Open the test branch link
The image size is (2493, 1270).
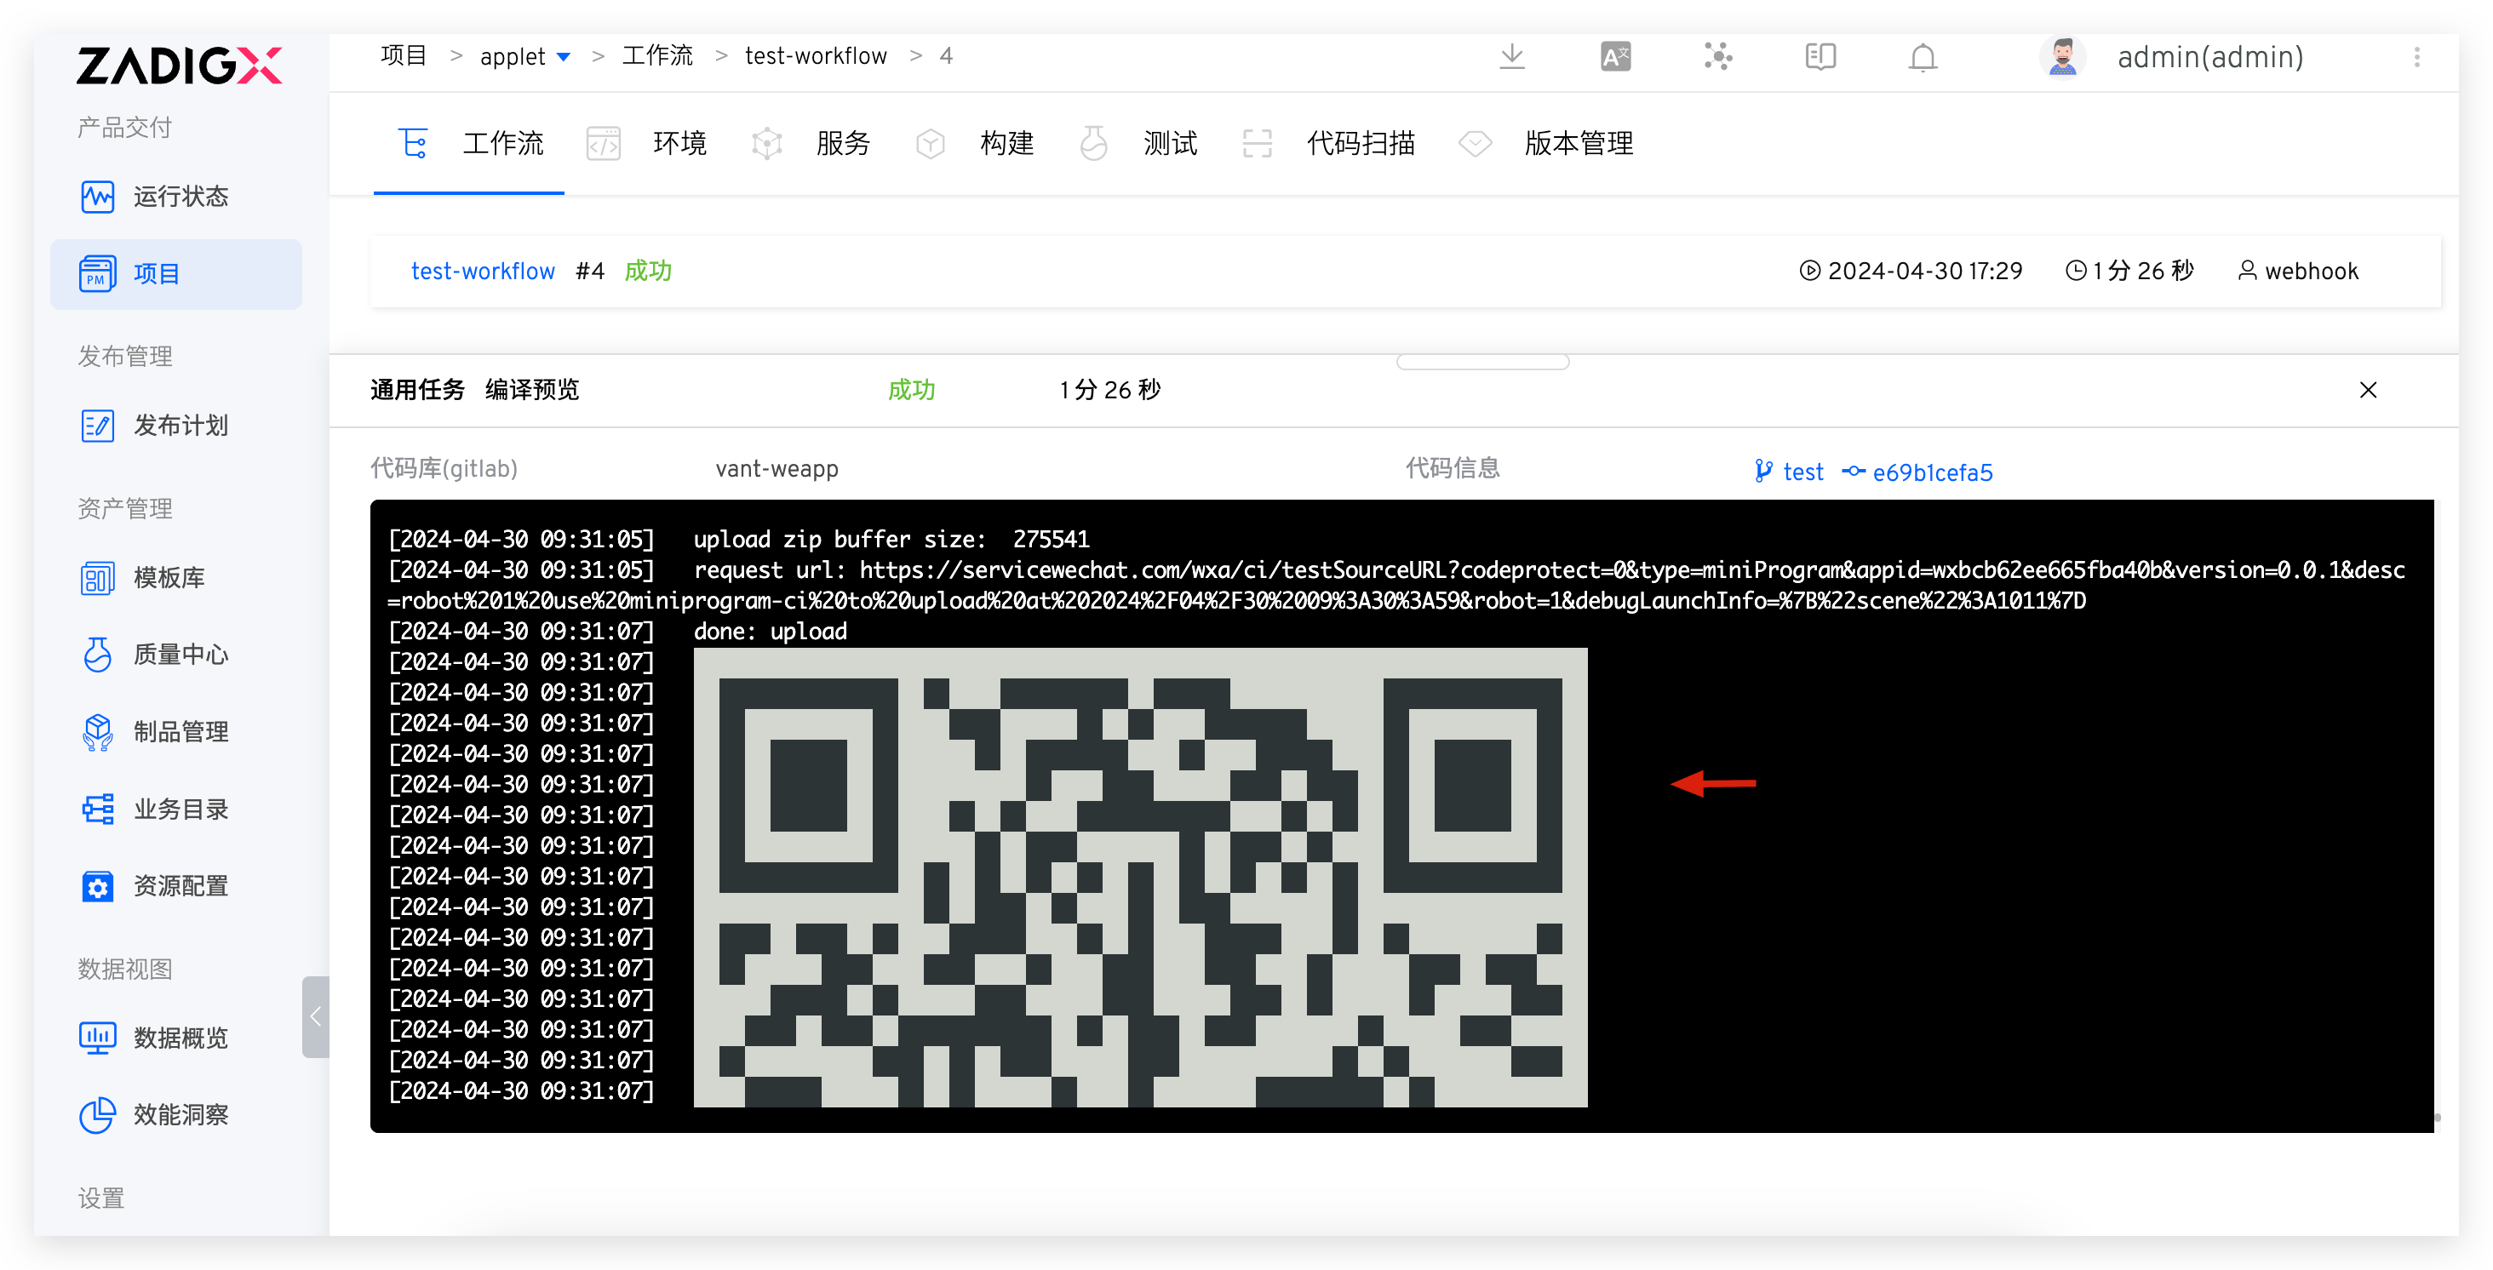(x=1790, y=472)
